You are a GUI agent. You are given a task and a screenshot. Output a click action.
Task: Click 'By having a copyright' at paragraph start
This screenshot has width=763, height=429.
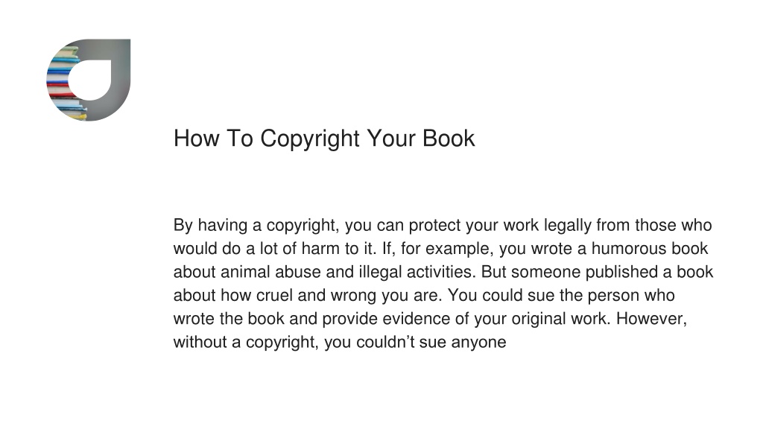pos(255,225)
